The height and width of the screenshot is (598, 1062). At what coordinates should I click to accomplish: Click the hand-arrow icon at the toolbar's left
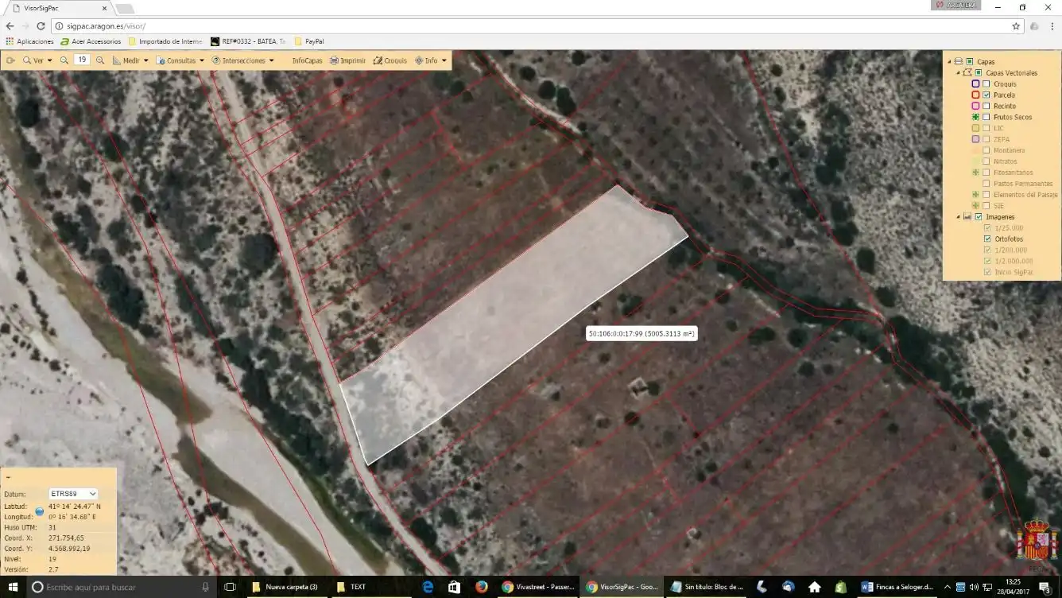(11, 60)
